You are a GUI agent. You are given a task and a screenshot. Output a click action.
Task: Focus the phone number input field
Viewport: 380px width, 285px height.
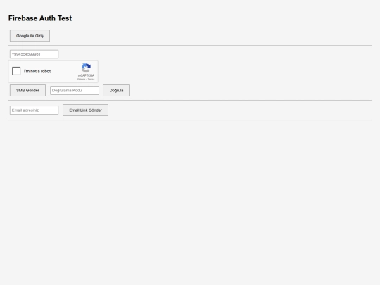[34, 54]
